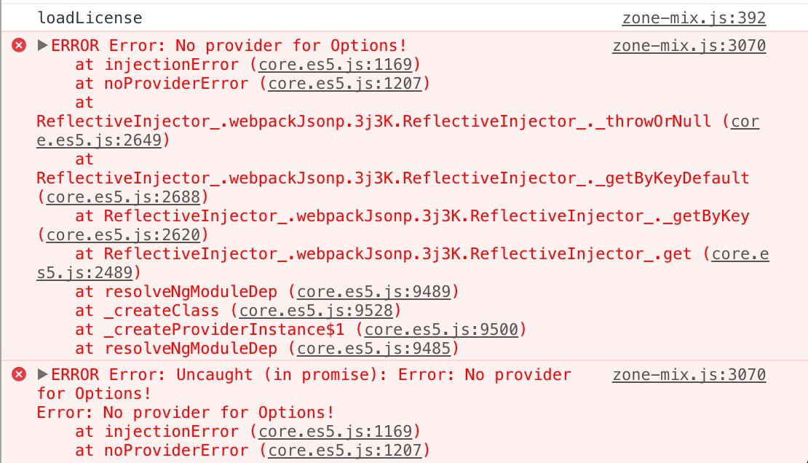Viewport: 808px width, 463px height.
Task: Click the first red error icon
Action: 19,45
